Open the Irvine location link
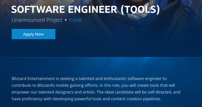 point(75,20)
